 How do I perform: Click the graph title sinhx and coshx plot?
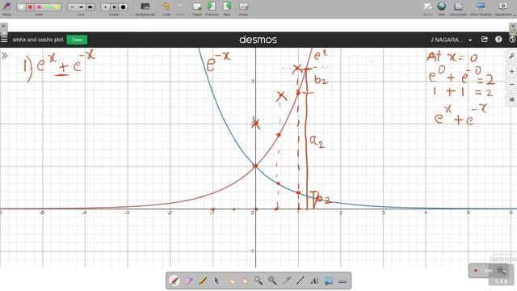coord(38,40)
